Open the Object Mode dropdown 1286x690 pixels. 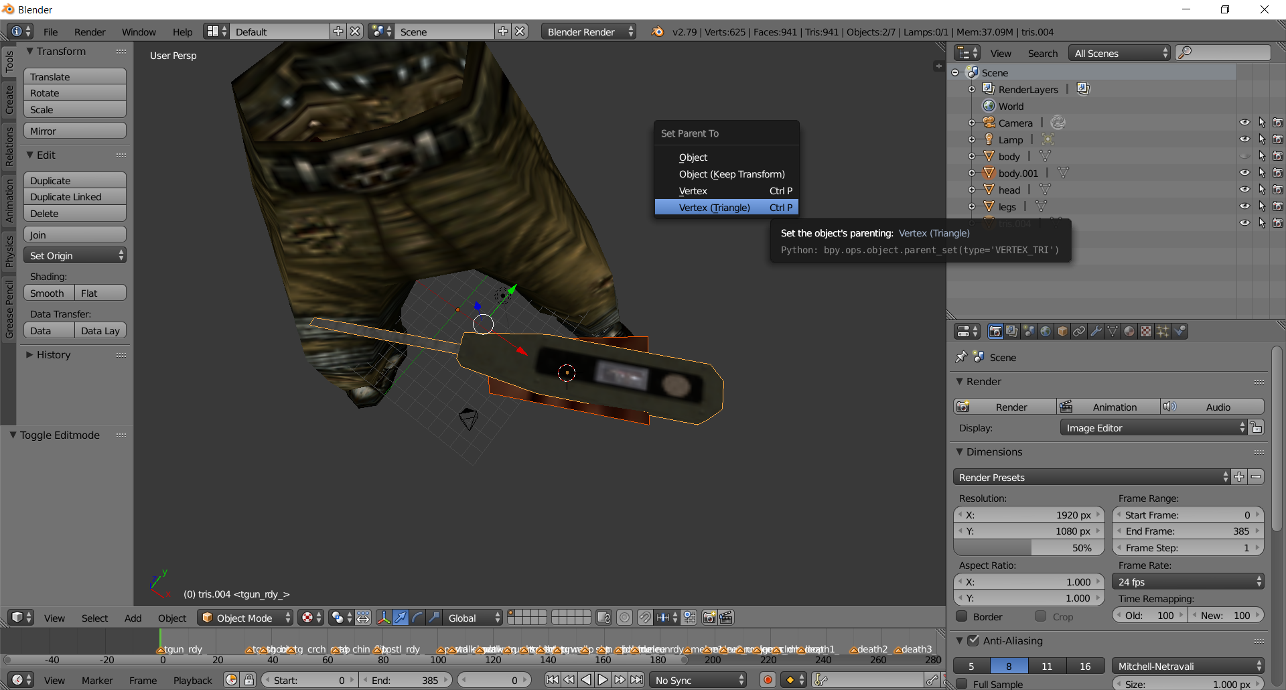pos(245,618)
